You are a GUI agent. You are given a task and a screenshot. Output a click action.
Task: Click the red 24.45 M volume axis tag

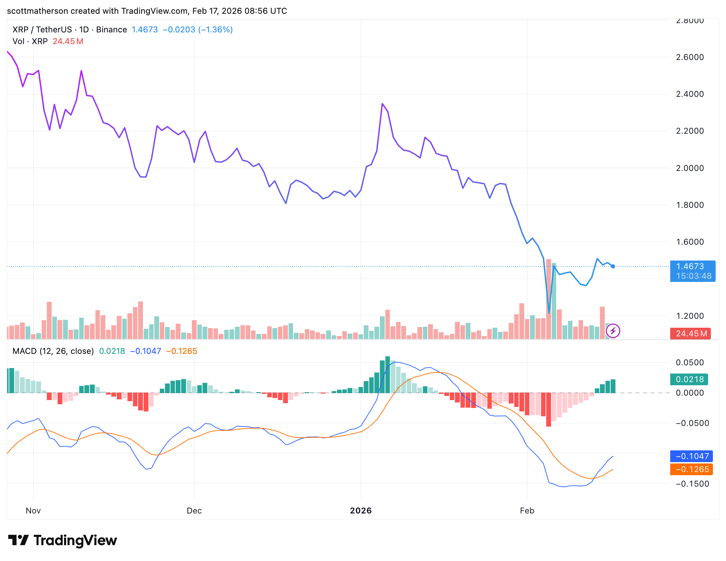click(x=690, y=334)
